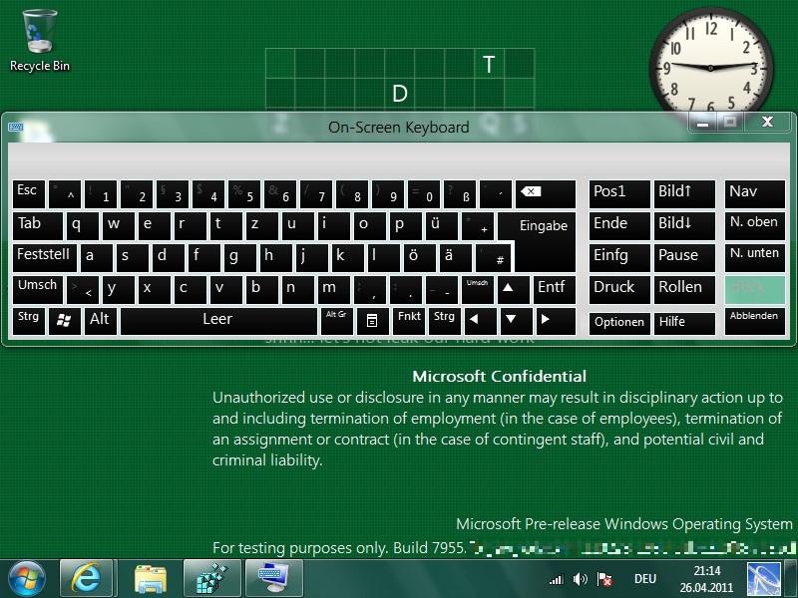This screenshot has height=598, width=798.
Task: Click the Abblenden fade button
Action: [x=755, y=321]
